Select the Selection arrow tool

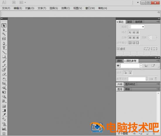click(4, 25)
